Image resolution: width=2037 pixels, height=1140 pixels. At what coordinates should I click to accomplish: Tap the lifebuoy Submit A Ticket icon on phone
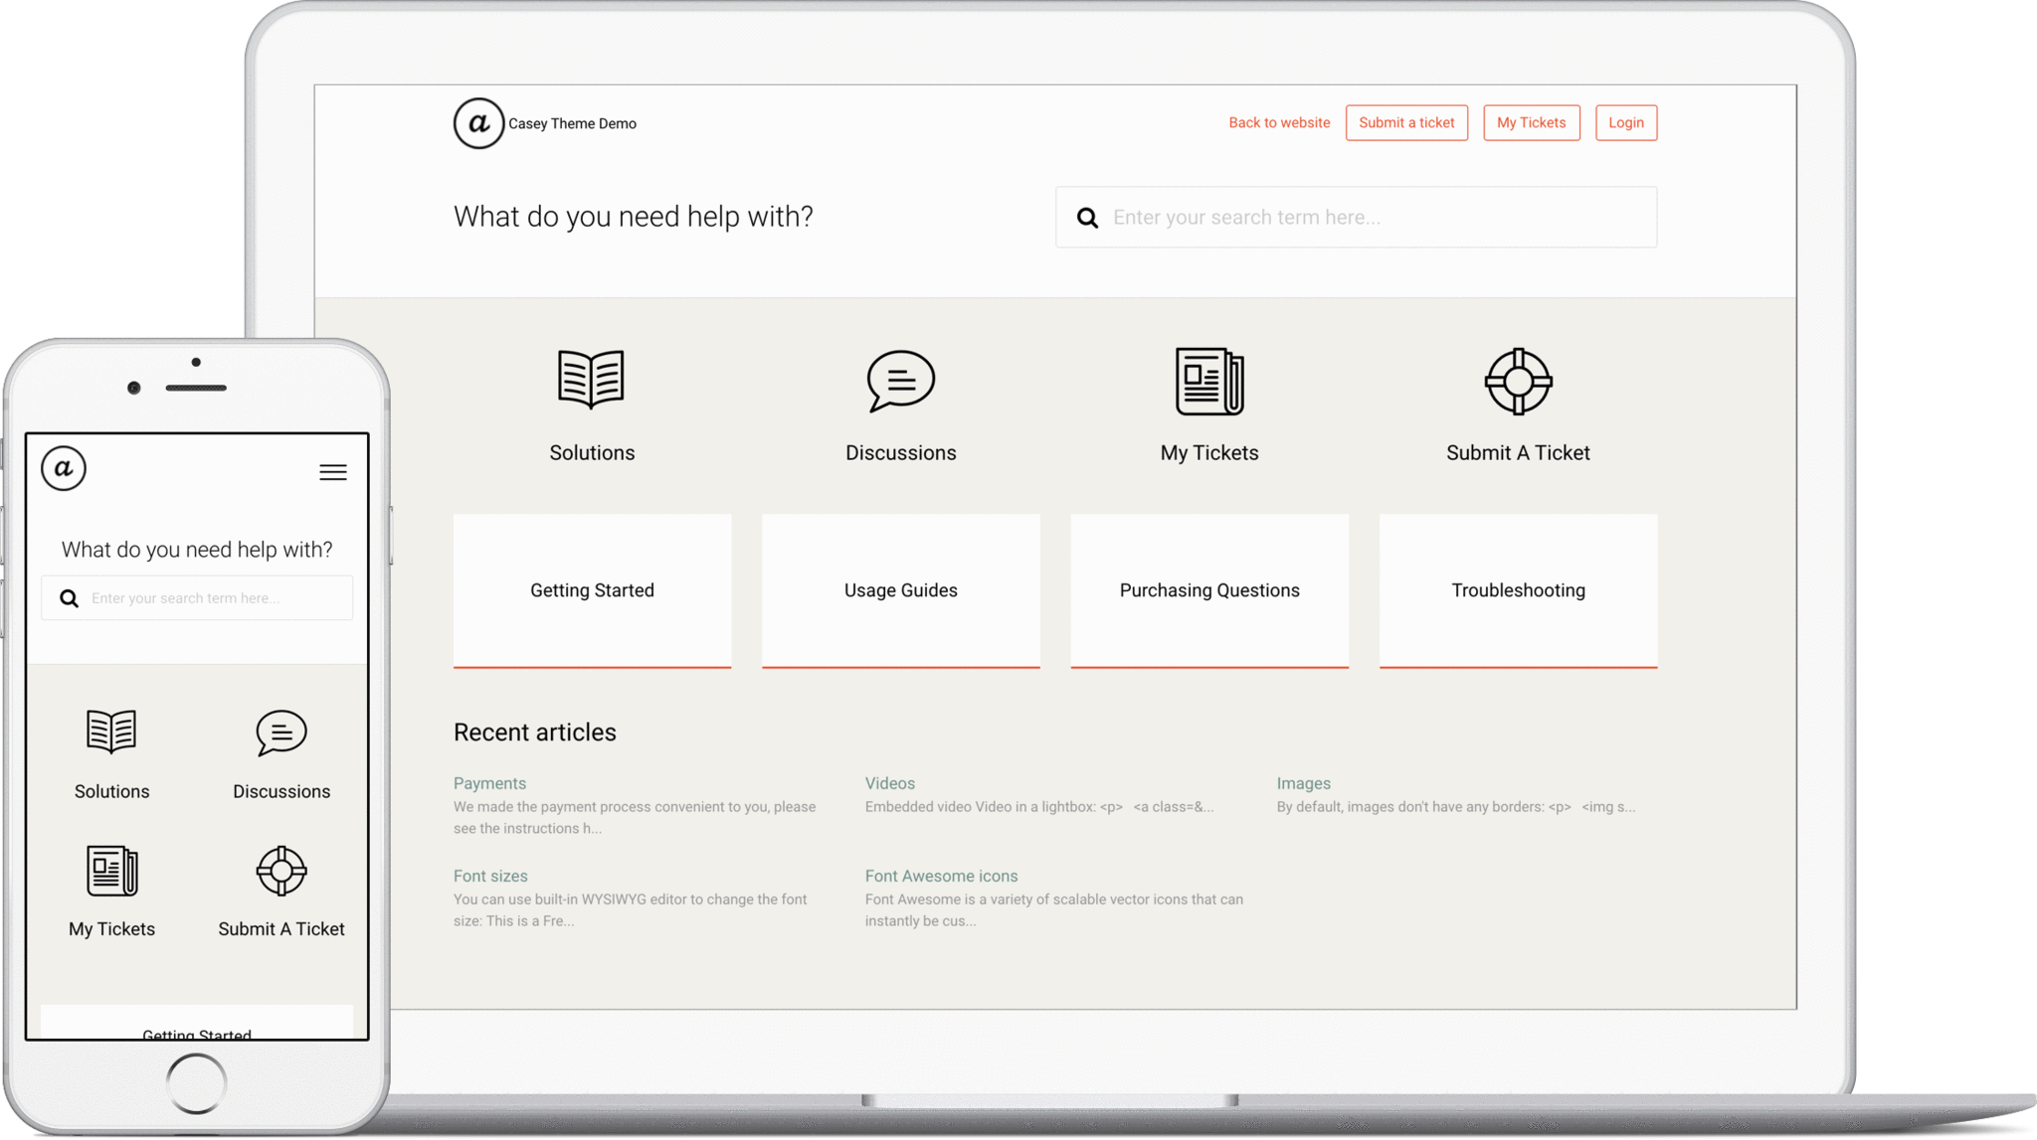point(281,871)
